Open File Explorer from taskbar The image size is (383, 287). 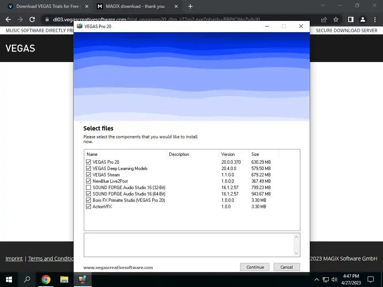pos(64,280)
